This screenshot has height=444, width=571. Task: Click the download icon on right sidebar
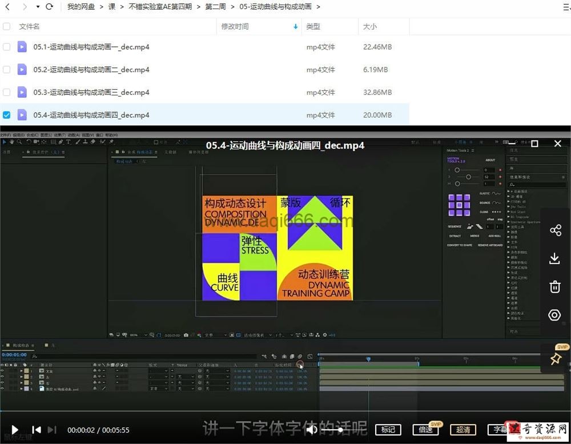(x=554, y=258)
